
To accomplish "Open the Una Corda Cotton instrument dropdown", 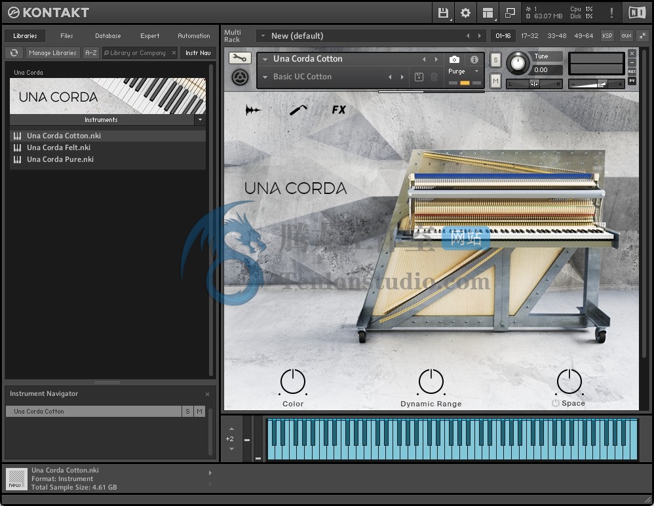I will [x=265, y=59].
